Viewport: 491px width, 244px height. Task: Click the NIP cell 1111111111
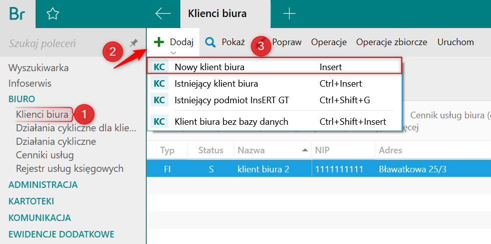[339, 169]
